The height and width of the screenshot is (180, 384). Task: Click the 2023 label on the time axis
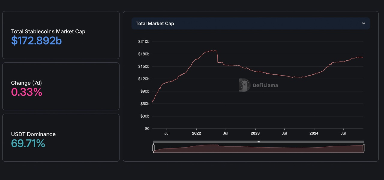click(x=255, y=133)
